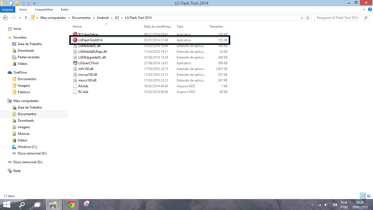Open Quick Access Toolbar customize dropdown
The height and width of the screenshot is (210, 373).
point(34,3)
